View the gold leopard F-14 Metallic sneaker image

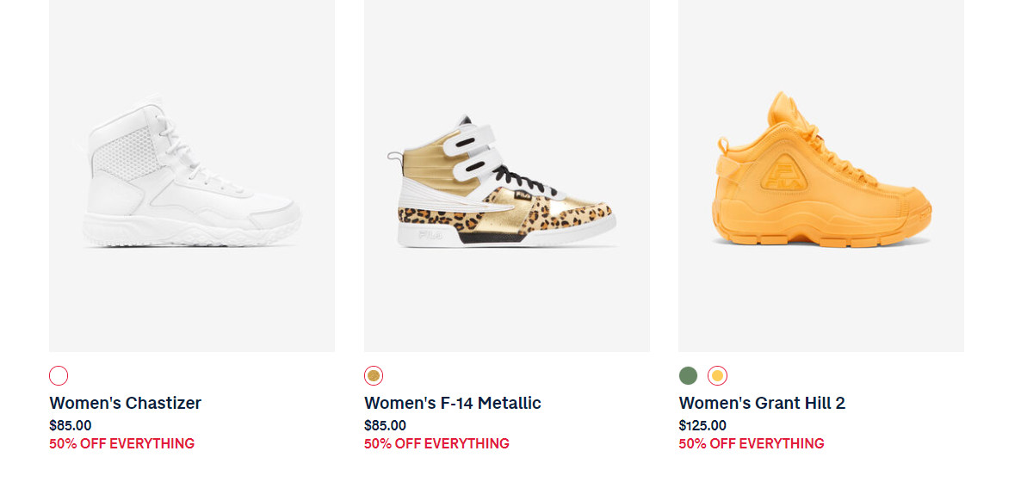[x=506, y=176]
